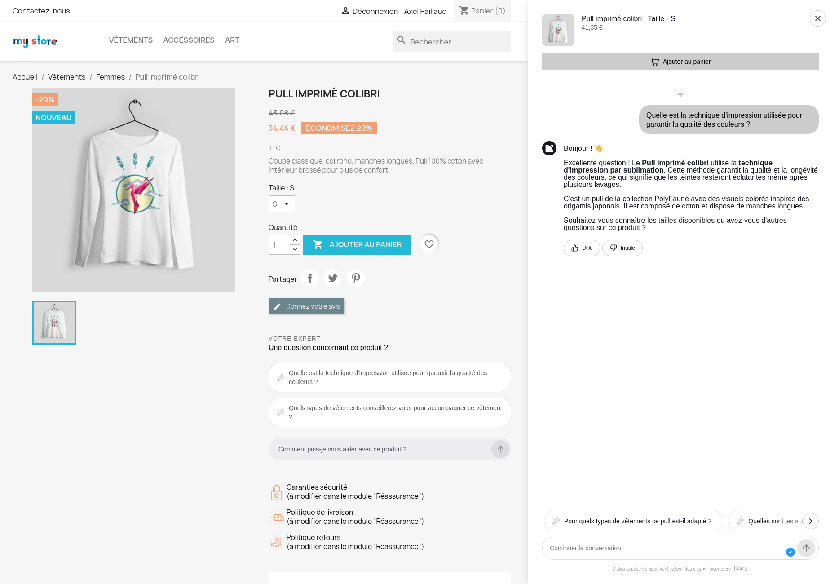The width and height of the screenshot is (830, 584).
Task: Open the shopping cart Panier
Action: pyautogui.click(x=482, y=11)
